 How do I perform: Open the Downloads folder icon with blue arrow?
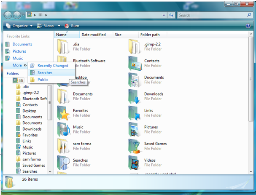click(x=134, y=96)
